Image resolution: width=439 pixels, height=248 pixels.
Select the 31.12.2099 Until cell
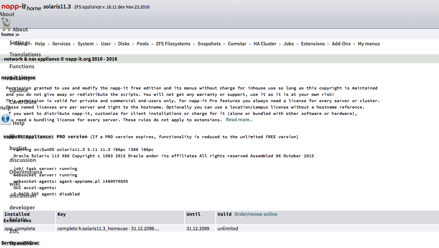point(200,228)
